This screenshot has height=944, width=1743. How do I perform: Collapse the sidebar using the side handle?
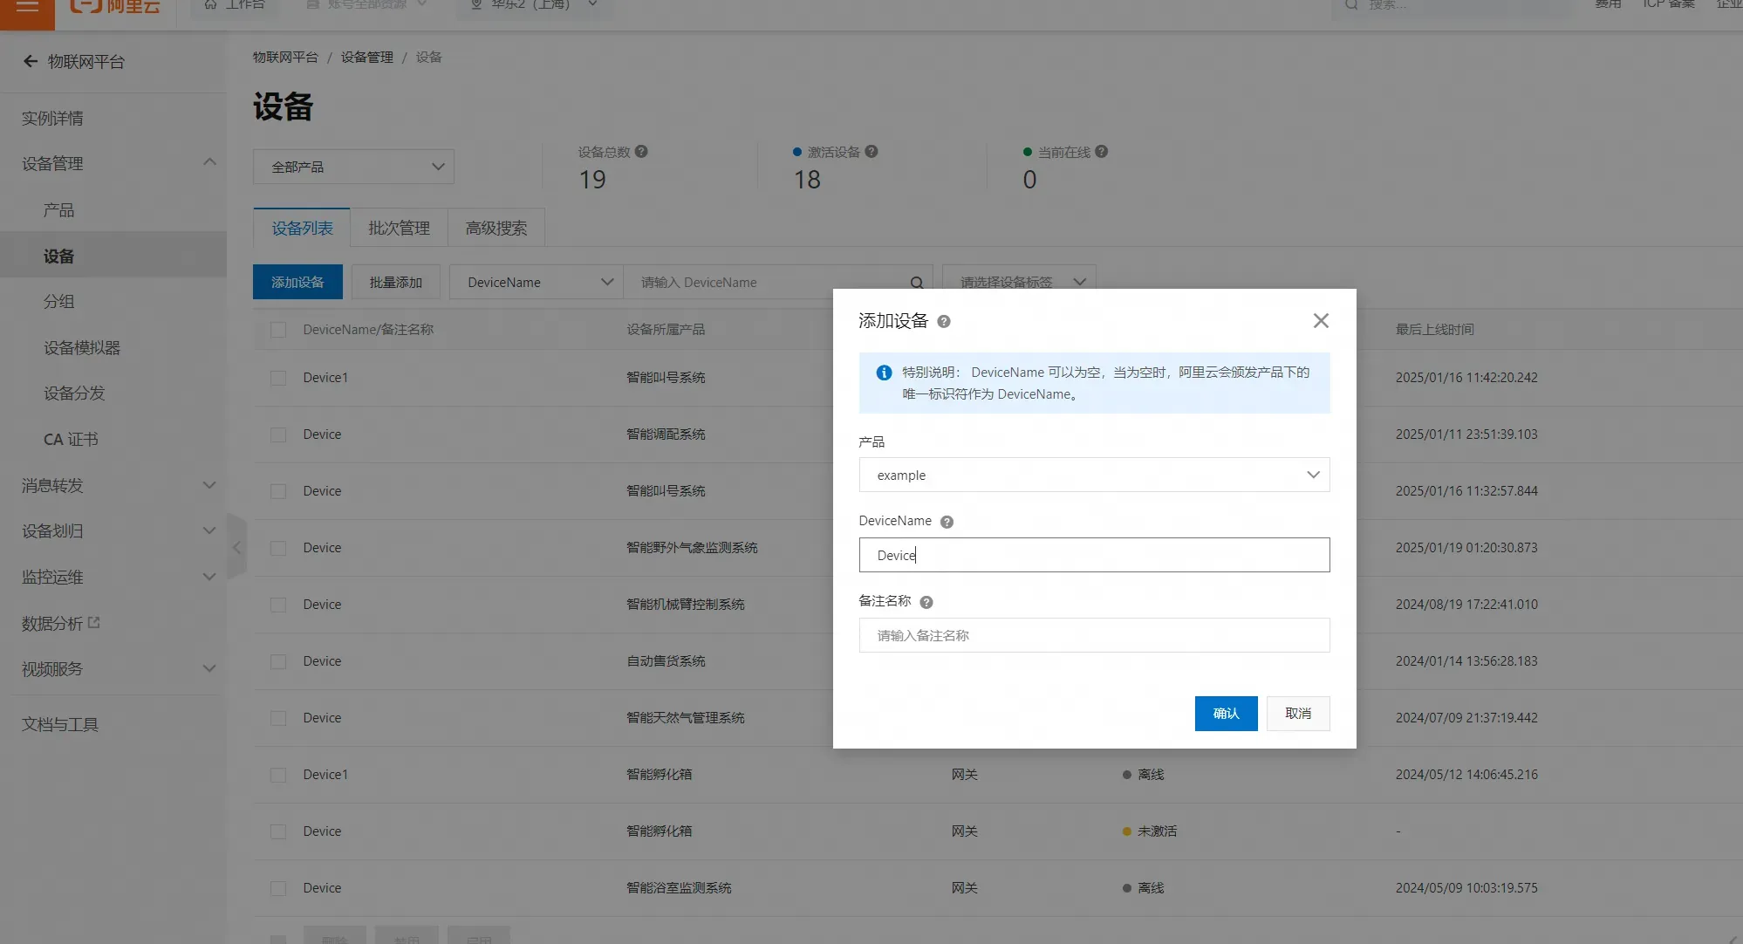pos(236,547)
